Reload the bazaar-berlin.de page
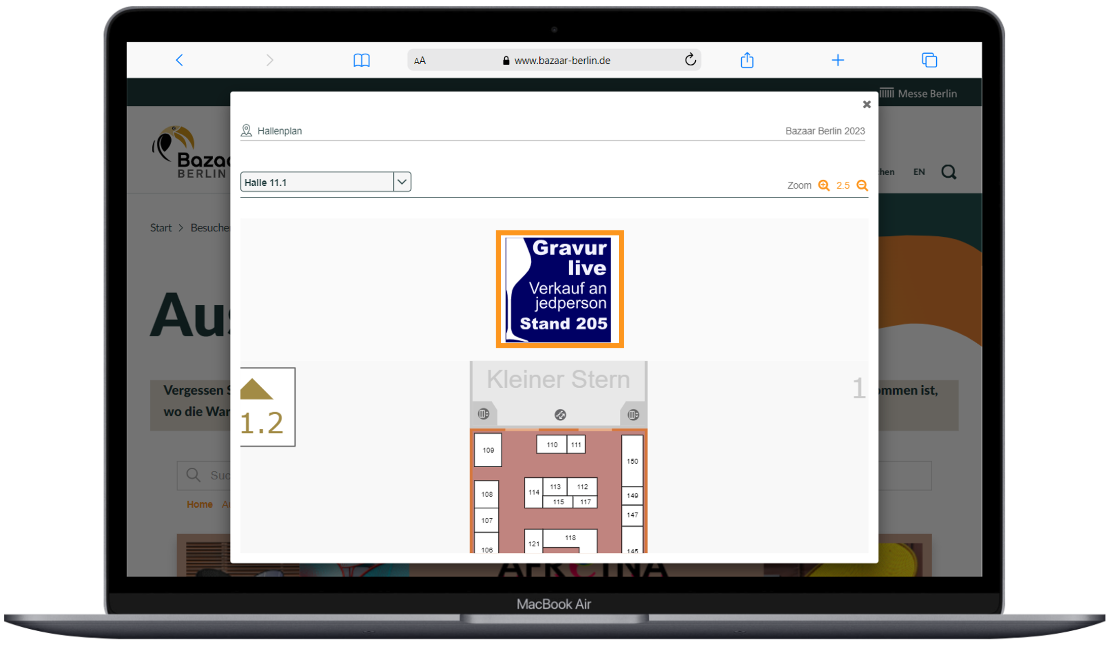1116x651 pixels. click(690, 60)
